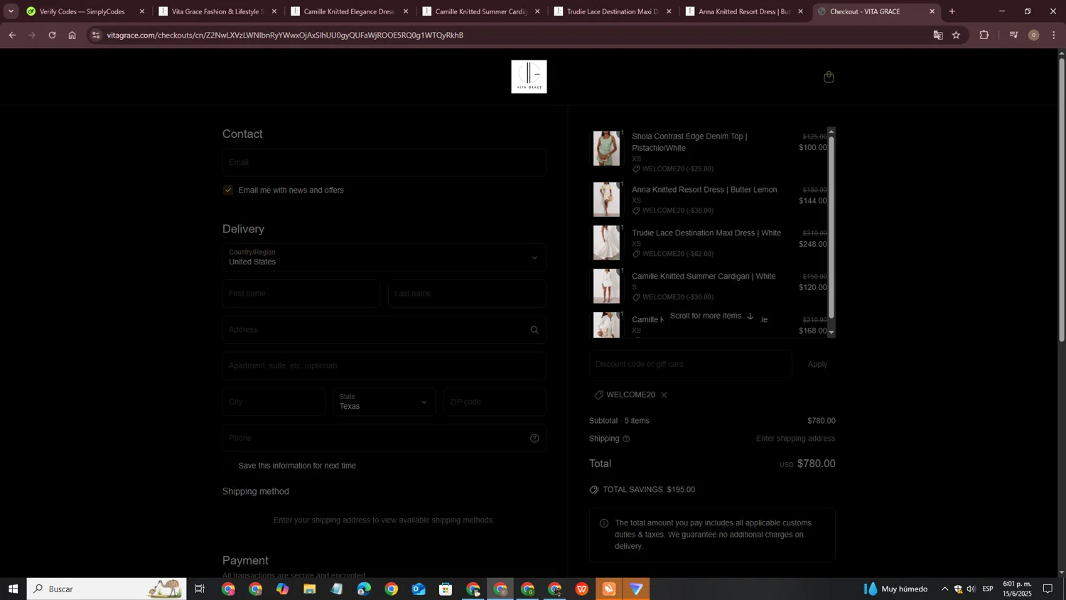Click the Windows Buscar search box
This screenshot has height=600, width=1066.
pyautogui.click(x=107, y=589)
